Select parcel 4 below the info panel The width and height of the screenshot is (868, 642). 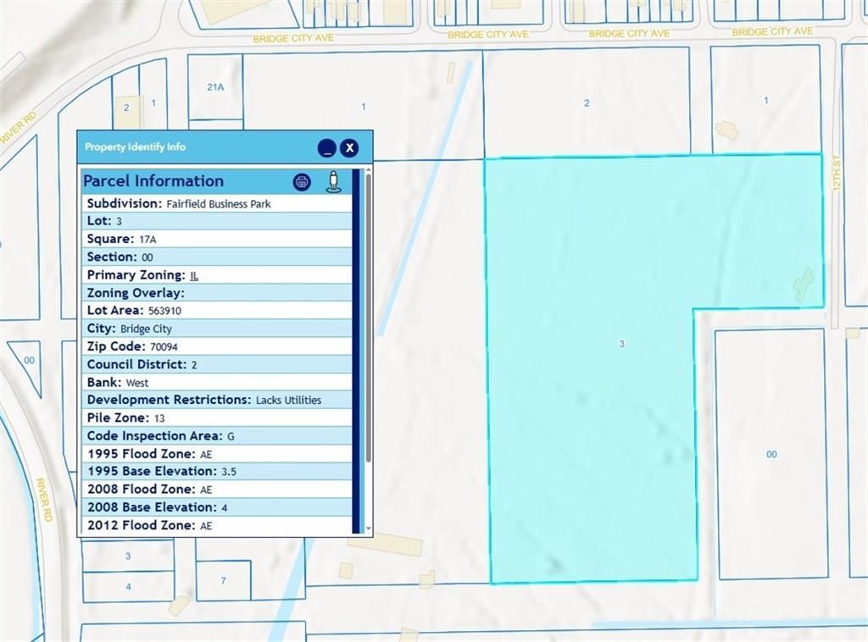(x=128, y=586)
